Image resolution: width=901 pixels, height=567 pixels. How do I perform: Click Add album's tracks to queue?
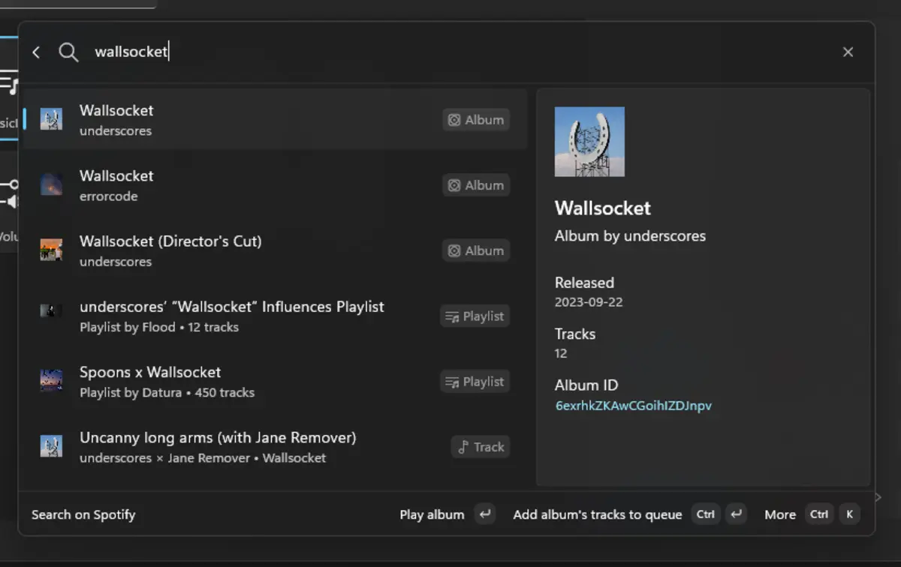[597, 514]
